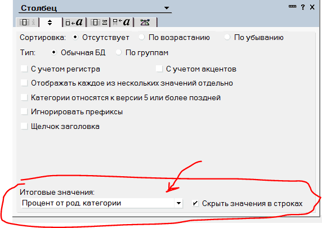
Task: Click the Тип: label
Action: (x=28, y=52)
